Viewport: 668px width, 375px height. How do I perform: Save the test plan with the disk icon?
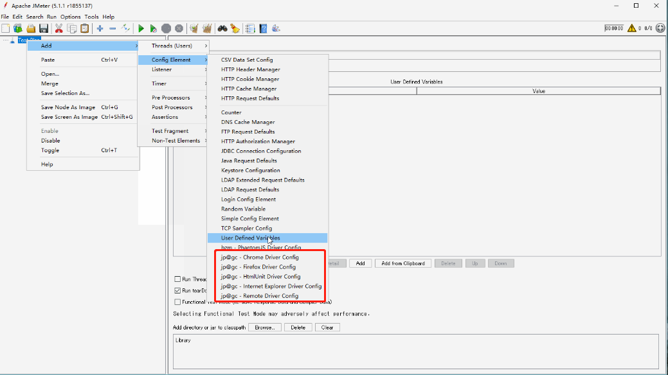pos(43,28)
